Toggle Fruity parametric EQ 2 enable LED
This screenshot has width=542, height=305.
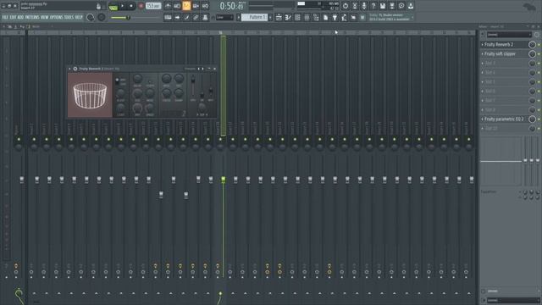(x=539, y=119)
